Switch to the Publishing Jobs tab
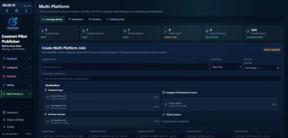The width and height of the screenshot is (288, 138). pyautogui.click(x=115, y=19)
